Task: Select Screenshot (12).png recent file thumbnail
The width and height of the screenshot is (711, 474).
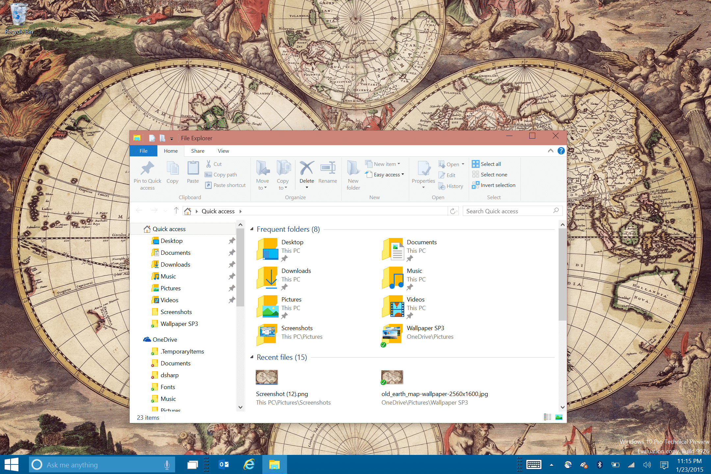Action: [267, 377]
